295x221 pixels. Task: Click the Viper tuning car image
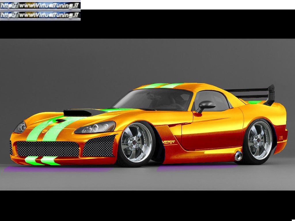pyautogui.click(x=147, y=115)
